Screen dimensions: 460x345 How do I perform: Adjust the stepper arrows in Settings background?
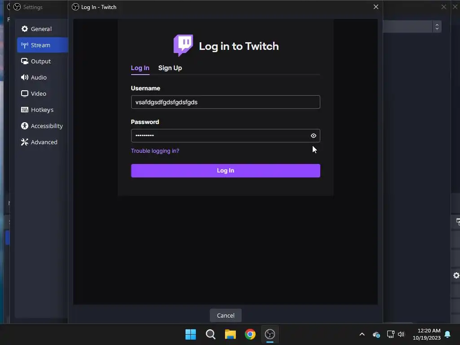tap(437, 27)
